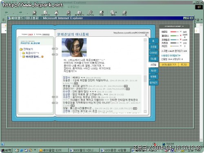Click History icon in background IE toolbar
Viewport: 204px width, 153px height.
point(101,13)
